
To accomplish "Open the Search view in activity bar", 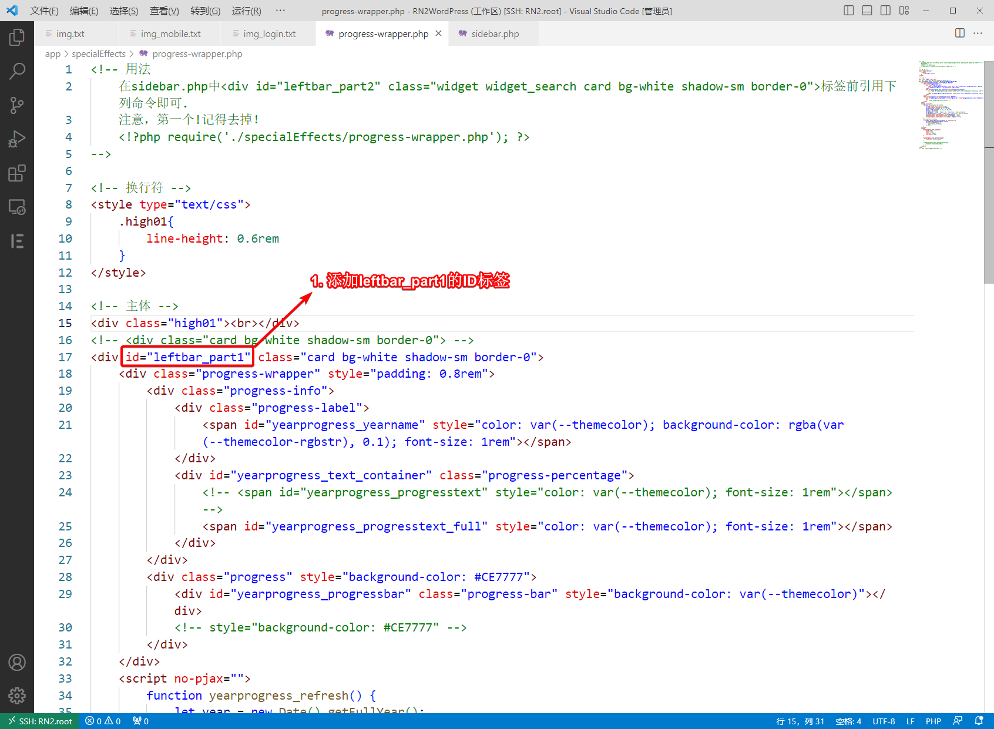I will [17, 72].
